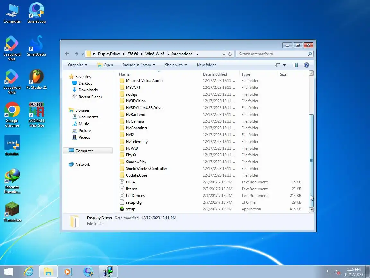This screenshot has height=278, width=370.
Task: Click the last taskbar icon with monitors
Action: pyautogui.click(x=108, y=272)
